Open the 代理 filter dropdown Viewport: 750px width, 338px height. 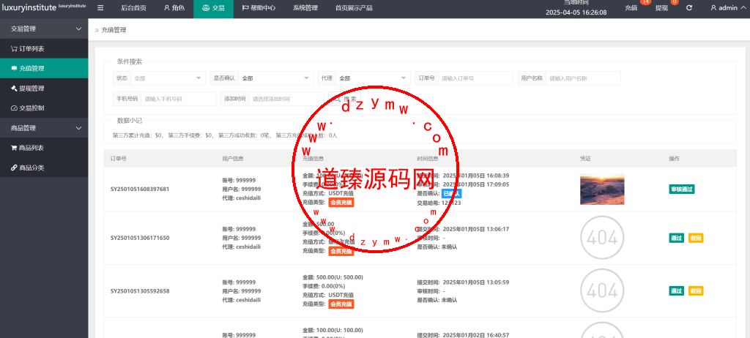click(x=373, y=78)
